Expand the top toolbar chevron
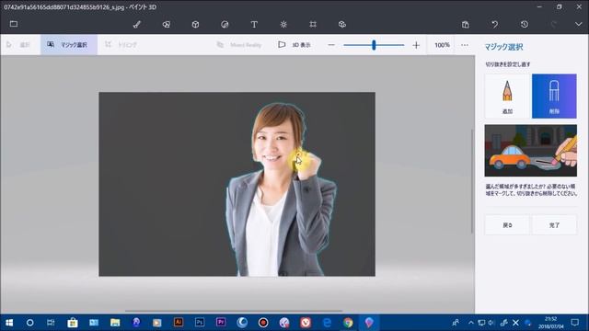 579,25
